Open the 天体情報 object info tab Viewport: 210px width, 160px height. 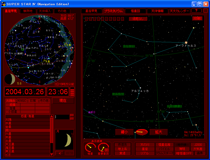(x=157, y=11)
